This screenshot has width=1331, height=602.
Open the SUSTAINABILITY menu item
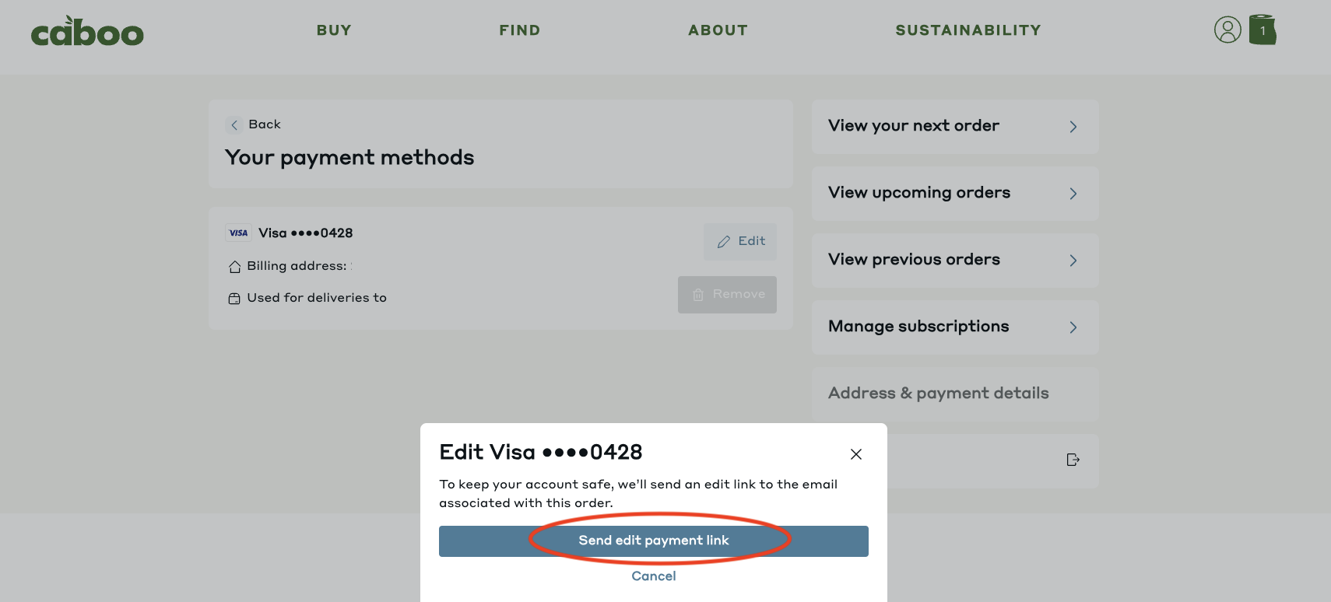pyautogui.click(x=968, y=30)
